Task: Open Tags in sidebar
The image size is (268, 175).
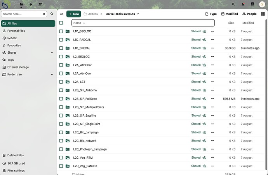Action: point(28,60)
